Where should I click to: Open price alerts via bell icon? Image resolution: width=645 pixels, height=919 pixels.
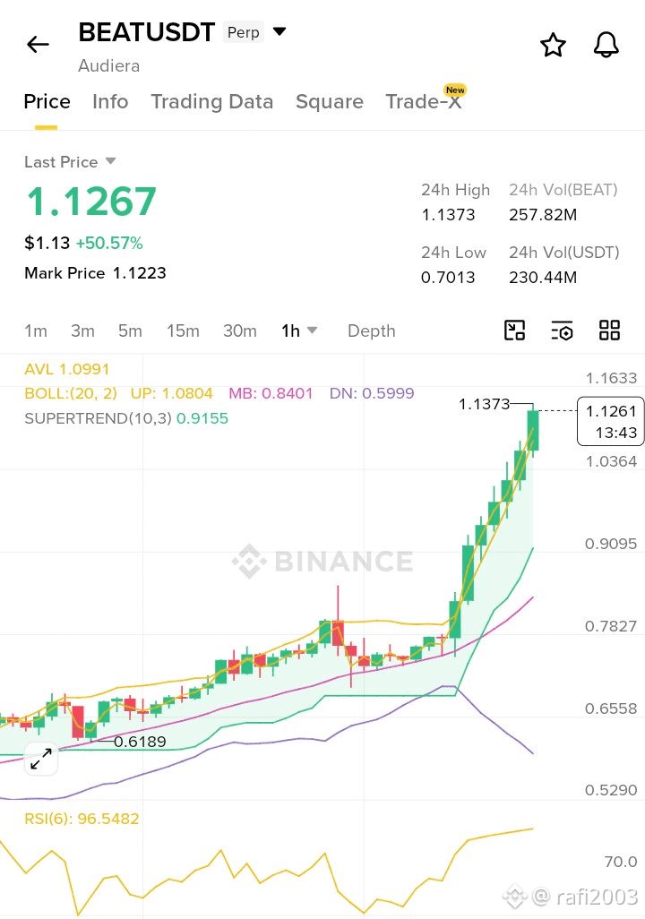click(606, 45)
